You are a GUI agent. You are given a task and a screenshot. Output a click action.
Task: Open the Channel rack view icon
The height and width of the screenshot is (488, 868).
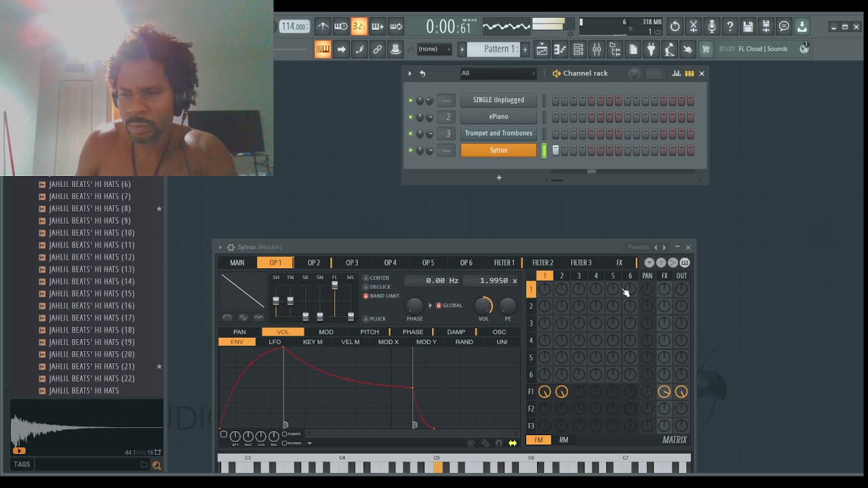click(x=578, y=49)
